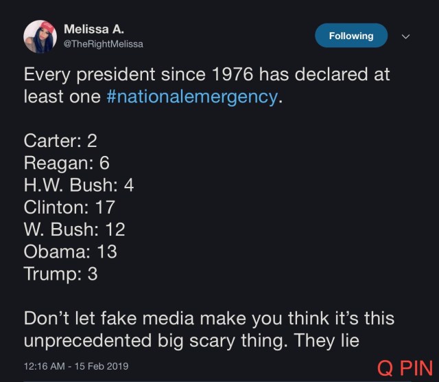Select the 'H.W. Bush: 4' line
This screenshot has height=382, width=439.
click(x=78, y=185)
